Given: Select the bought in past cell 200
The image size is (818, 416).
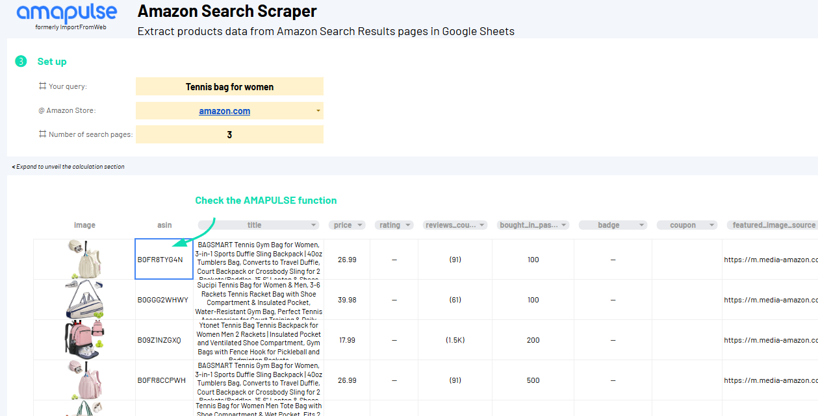Looking at the screenshot, I should (533, 340).
